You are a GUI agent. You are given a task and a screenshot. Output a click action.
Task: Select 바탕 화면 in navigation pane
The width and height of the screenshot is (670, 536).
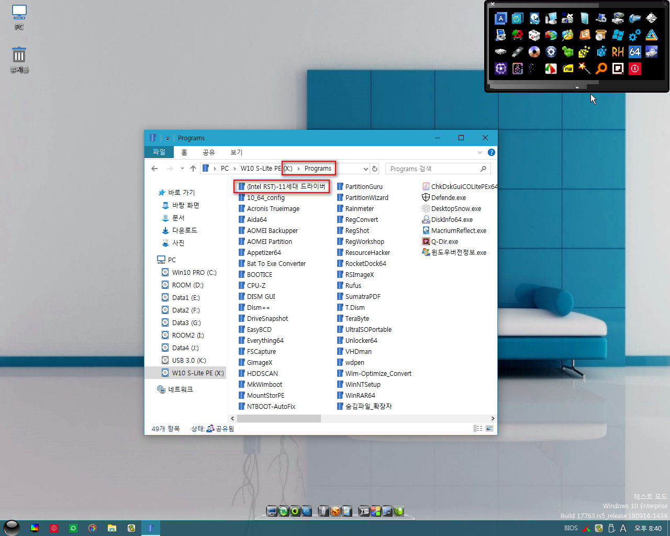pyautogui.click(x=185, y=205)
